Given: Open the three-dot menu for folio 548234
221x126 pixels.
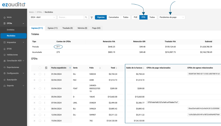Looking at the screenshot, I should pos(45,74).
